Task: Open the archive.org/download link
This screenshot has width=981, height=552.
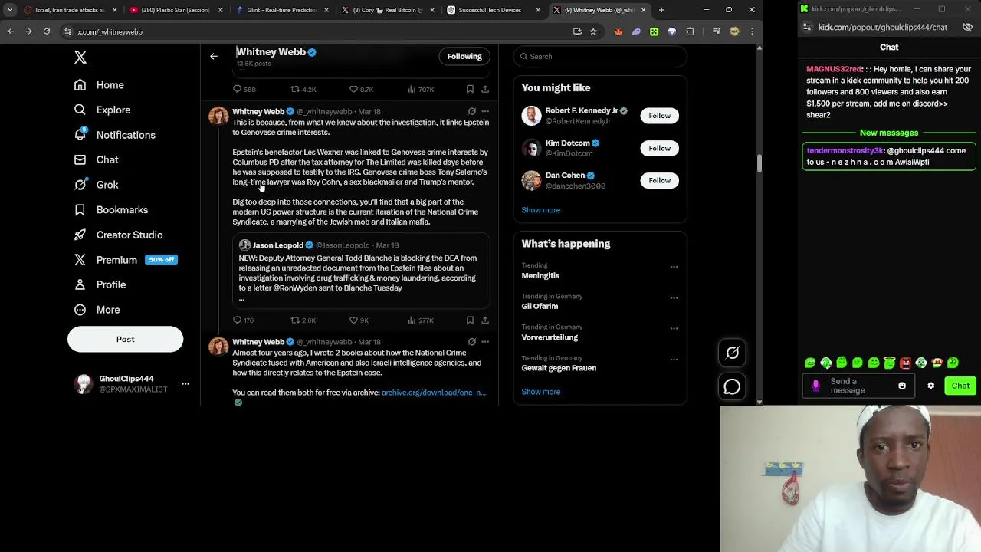Action: tap(434, 393)
